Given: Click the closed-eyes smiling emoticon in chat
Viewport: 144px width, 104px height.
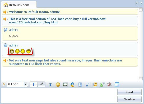Looking at the screenshot, I should point(17,51).
